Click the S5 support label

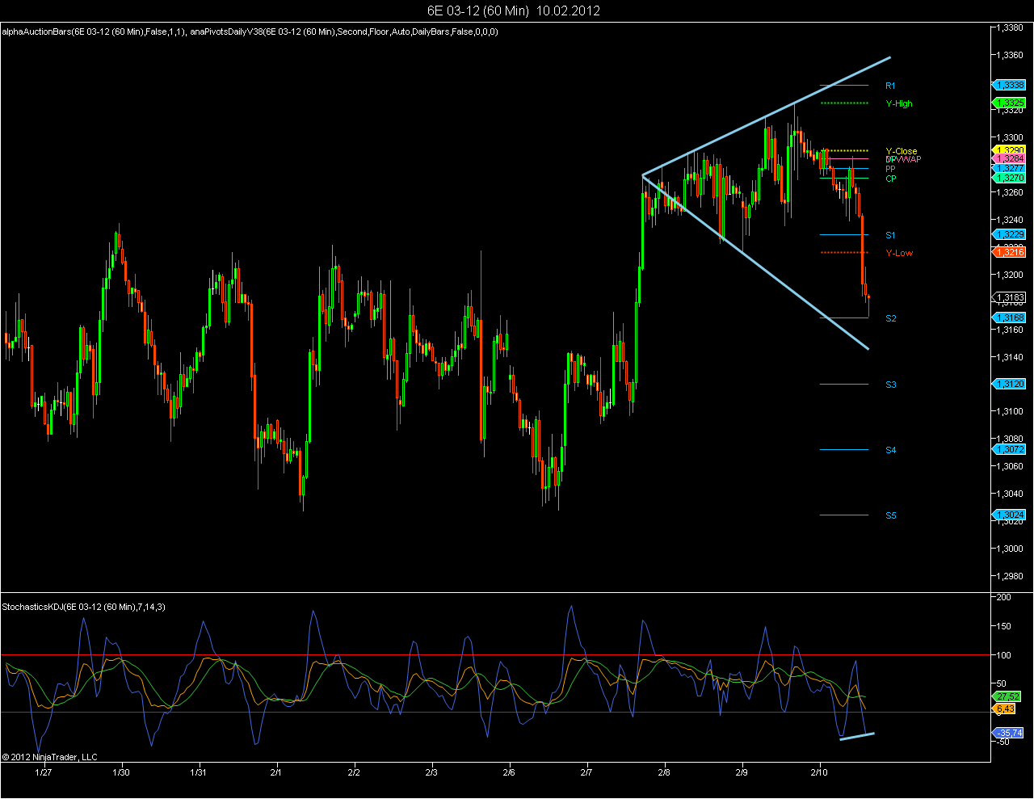pos(890,515)
